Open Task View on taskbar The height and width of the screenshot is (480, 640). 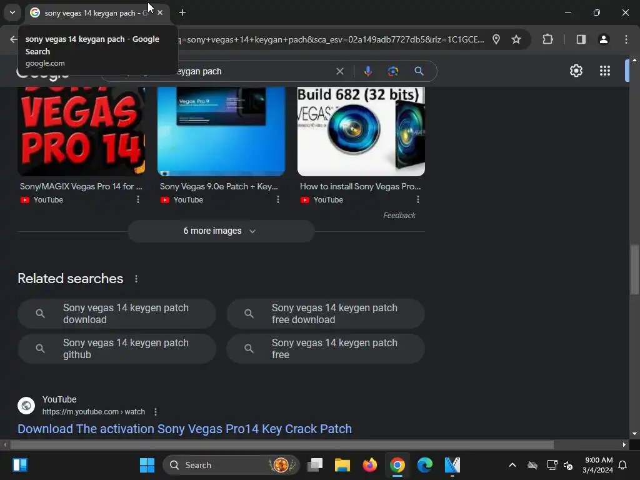click(315, 465)
